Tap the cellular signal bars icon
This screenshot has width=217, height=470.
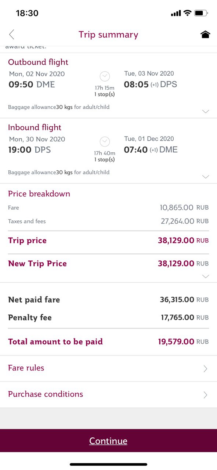pos(176,14)
